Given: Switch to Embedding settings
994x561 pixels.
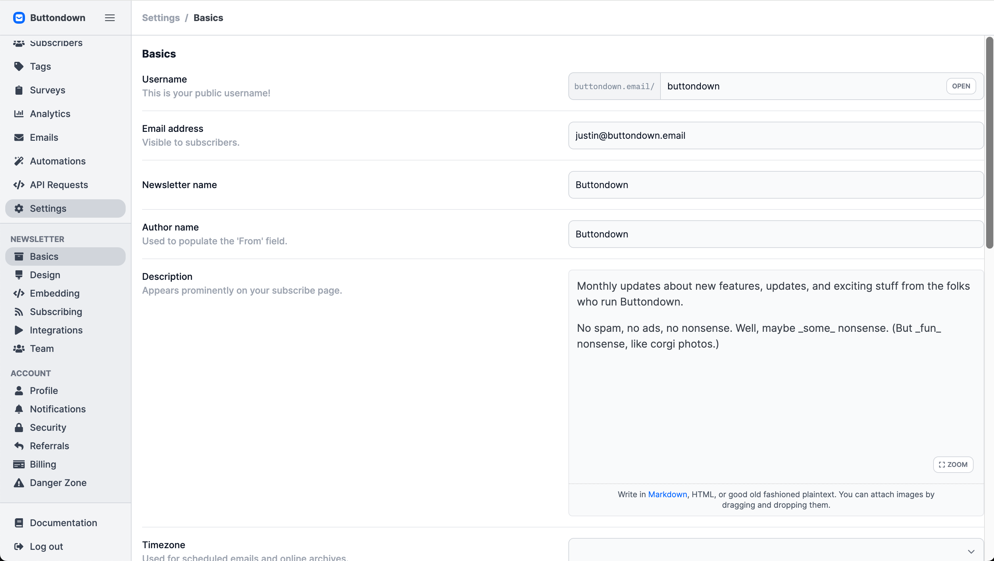Looking at the screenshot, I should point(65,293).
